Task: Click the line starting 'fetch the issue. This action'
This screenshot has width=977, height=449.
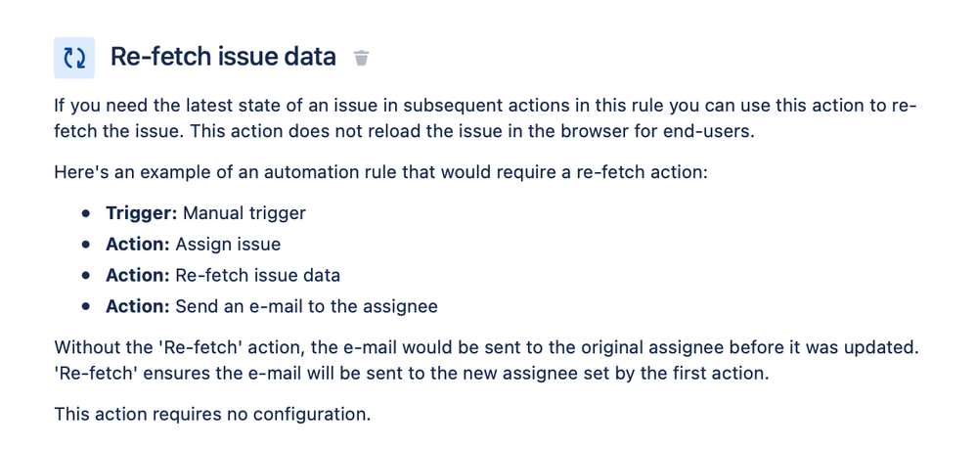Action: tap(404, 133)
